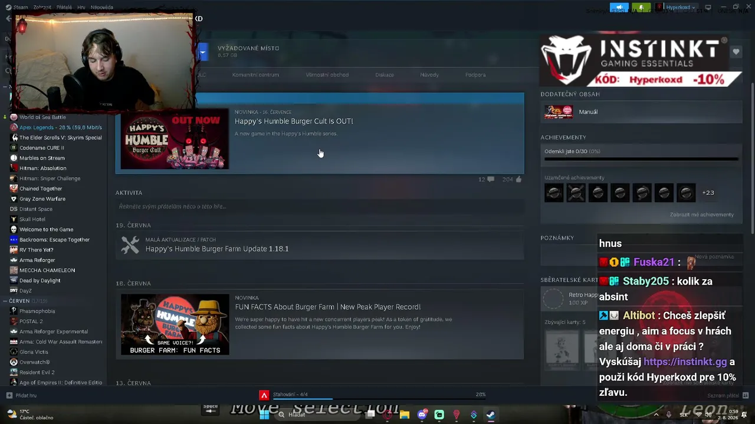
Task: Open comments on the Burger Cult news post
Action: click(490, 179)
